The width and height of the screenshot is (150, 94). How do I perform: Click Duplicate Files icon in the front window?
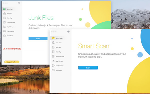pos(53,56)
